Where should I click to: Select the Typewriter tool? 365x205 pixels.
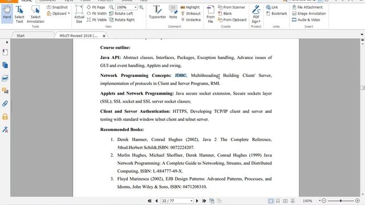tap(157, 12)
